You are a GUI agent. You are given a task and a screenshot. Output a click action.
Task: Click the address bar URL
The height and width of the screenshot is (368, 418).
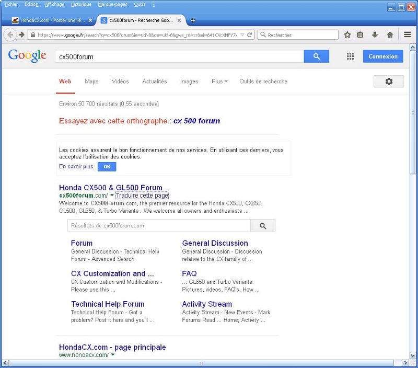coord(137,35)
